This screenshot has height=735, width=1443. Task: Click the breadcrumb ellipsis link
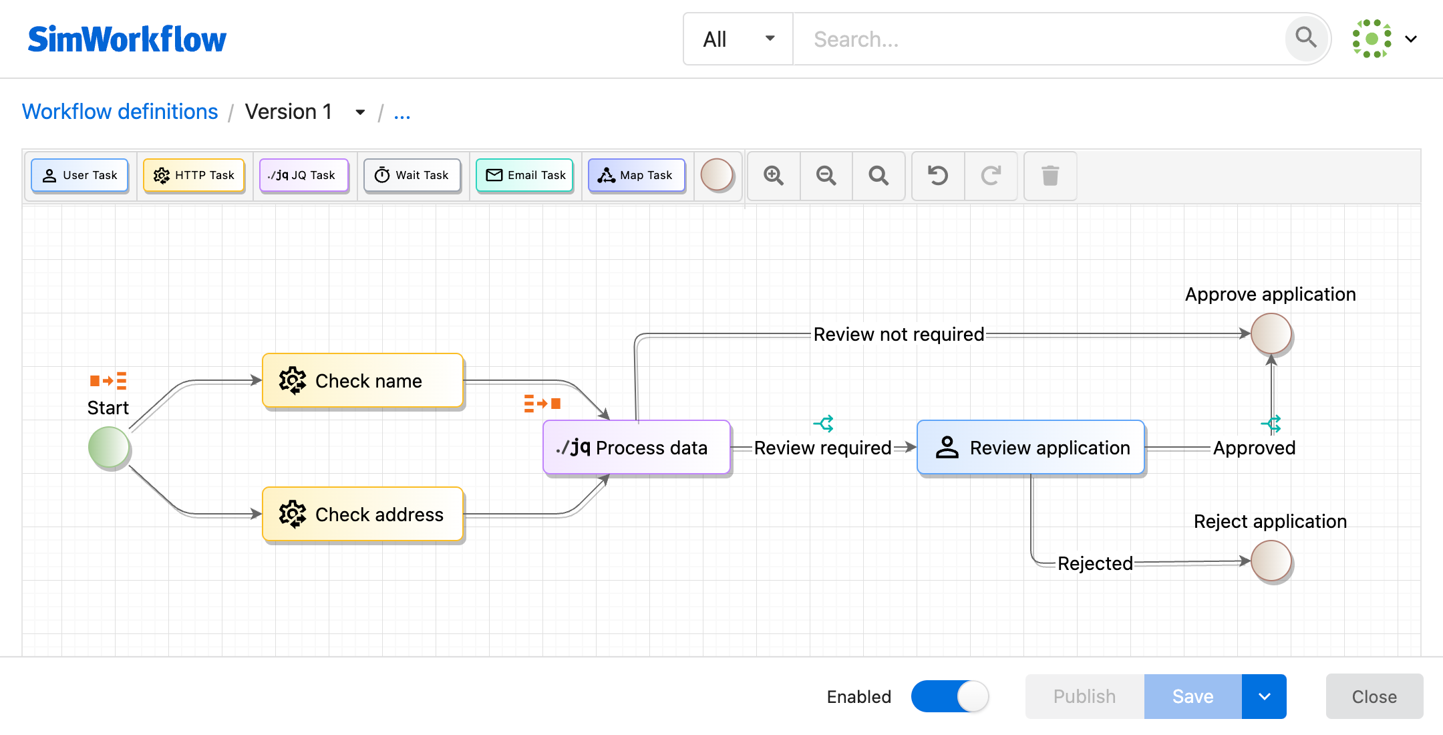pyautogui.click(x=402, y=112)
